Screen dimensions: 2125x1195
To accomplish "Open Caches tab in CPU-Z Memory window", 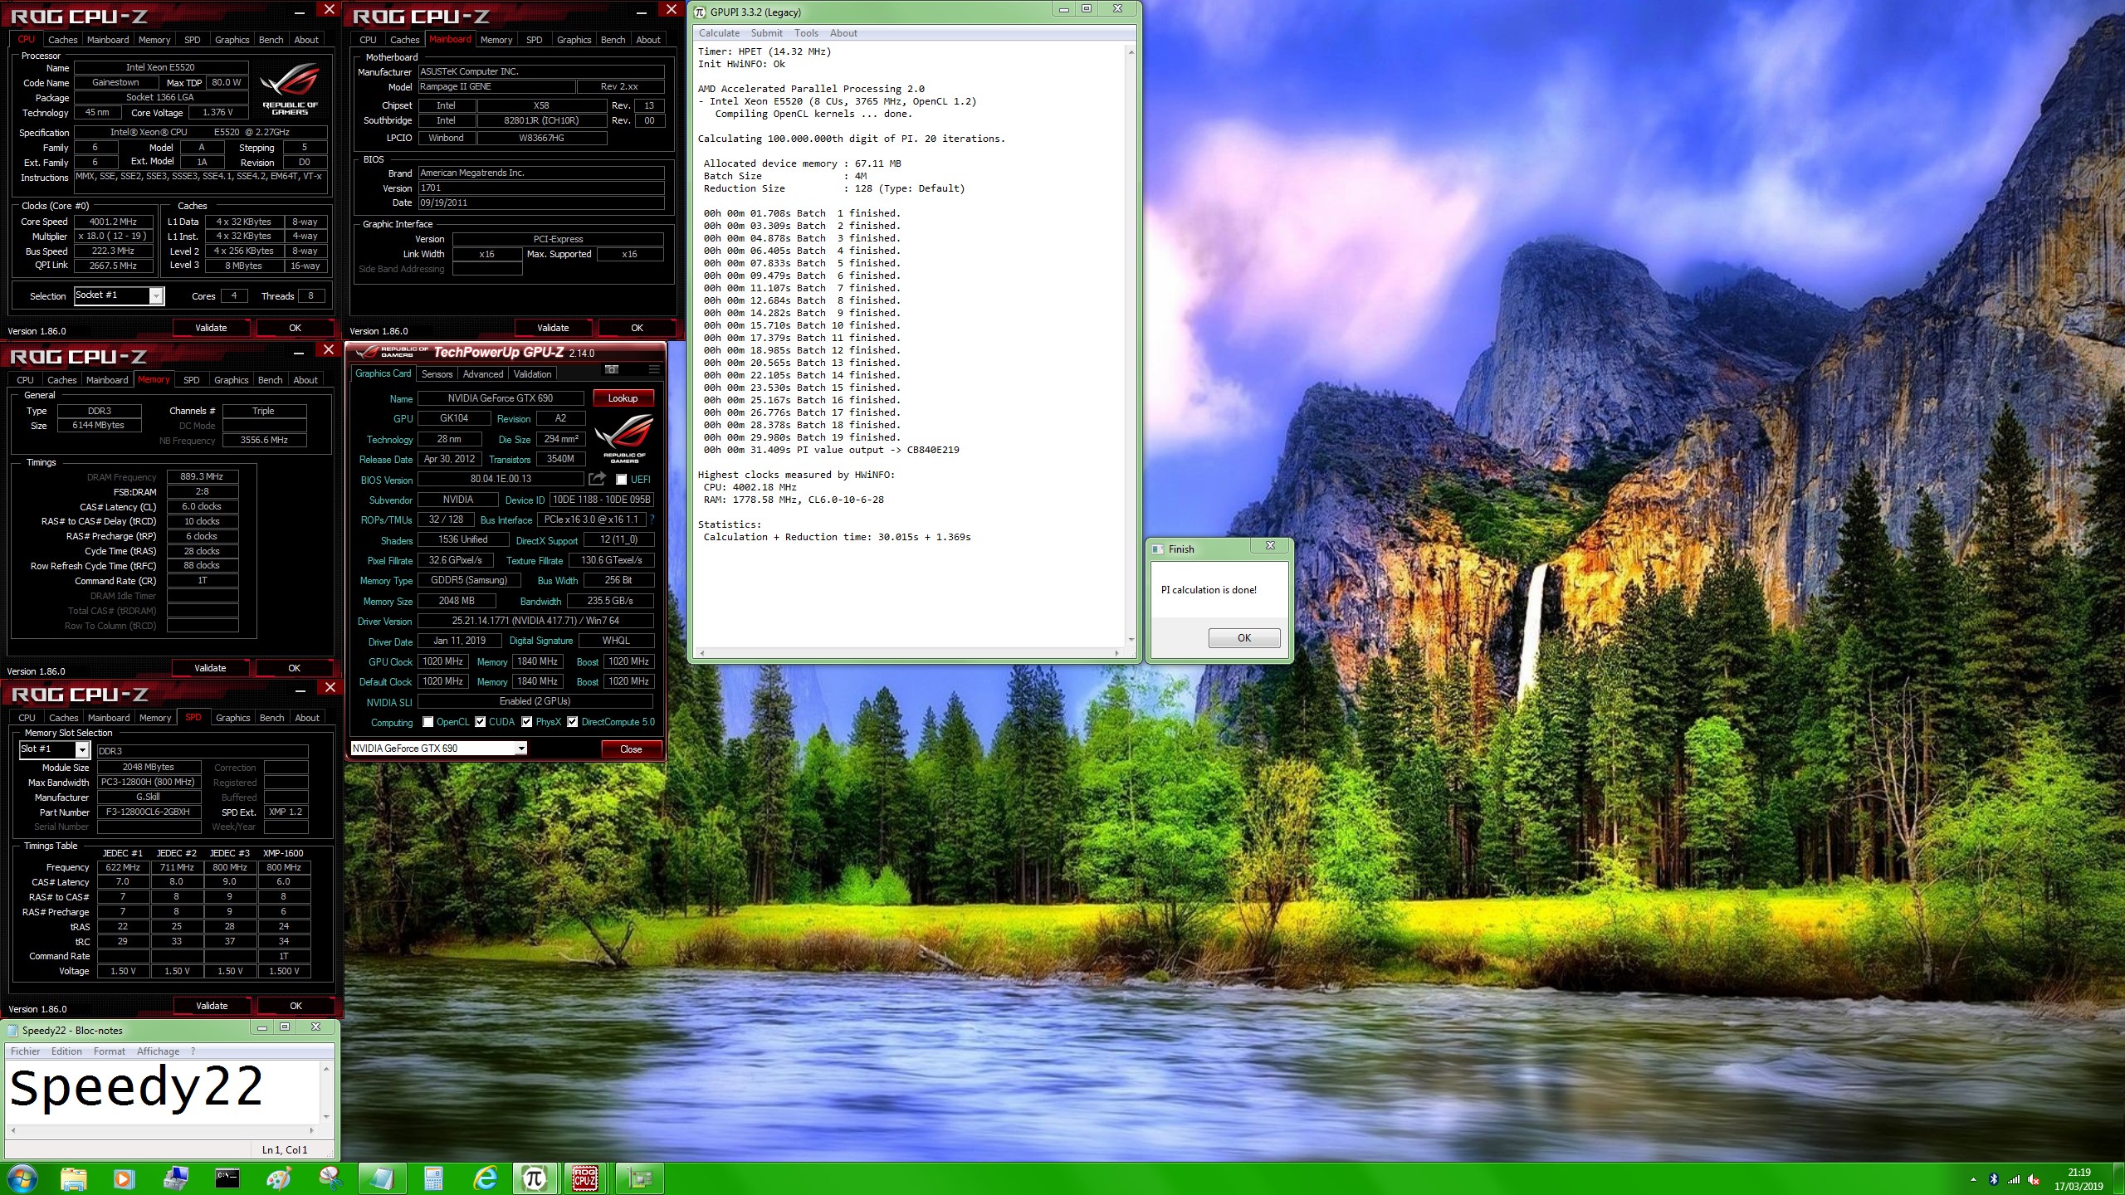I will click(x=61, y=380).
